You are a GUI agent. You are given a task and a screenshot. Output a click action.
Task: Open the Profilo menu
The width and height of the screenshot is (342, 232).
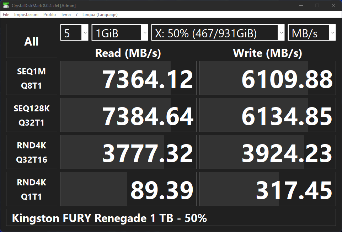coord(49,15)
